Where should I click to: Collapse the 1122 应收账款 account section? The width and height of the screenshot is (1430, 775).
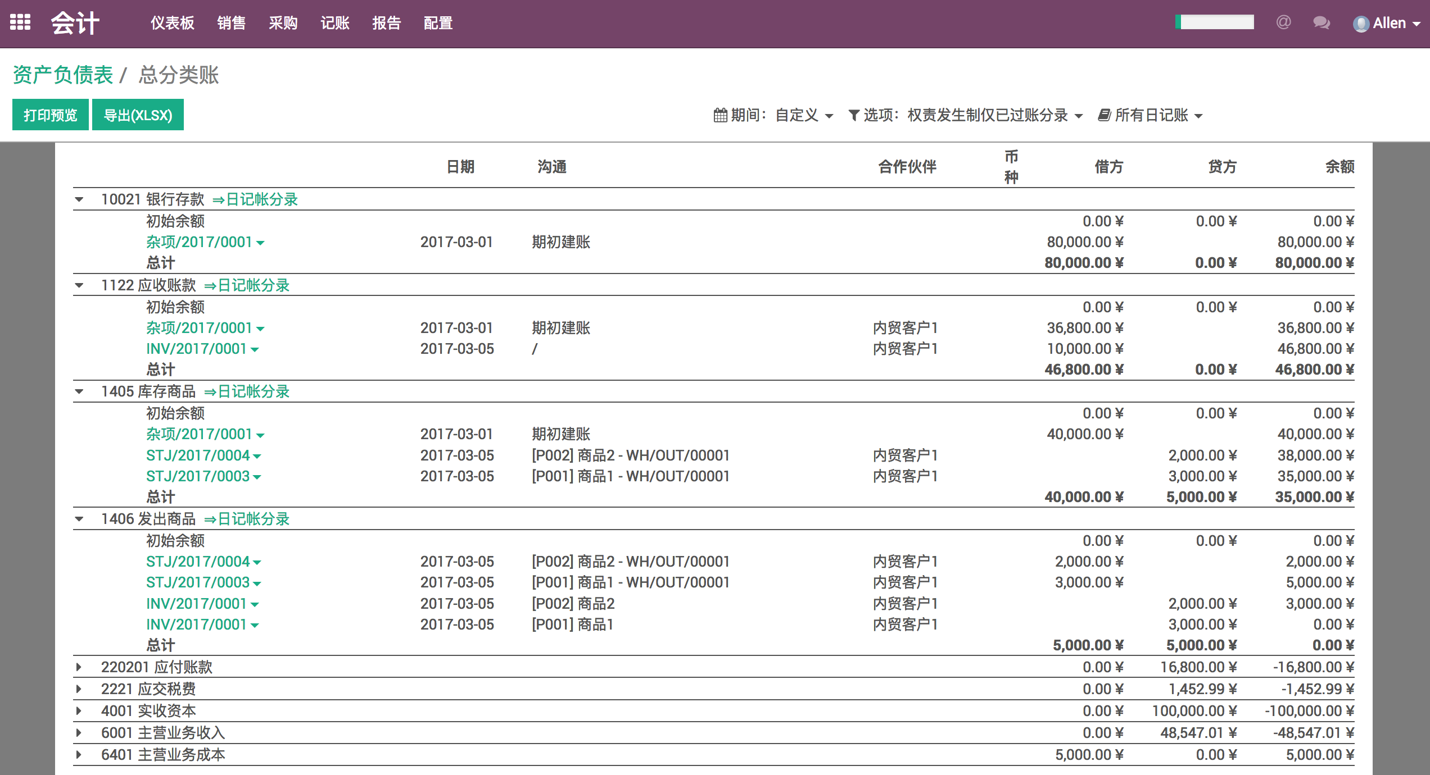point(79,285)
